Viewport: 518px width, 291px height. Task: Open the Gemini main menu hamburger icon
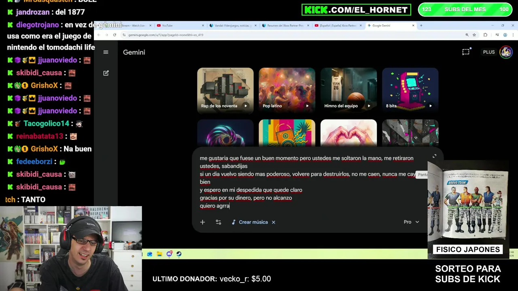click(x=106, y=52)
